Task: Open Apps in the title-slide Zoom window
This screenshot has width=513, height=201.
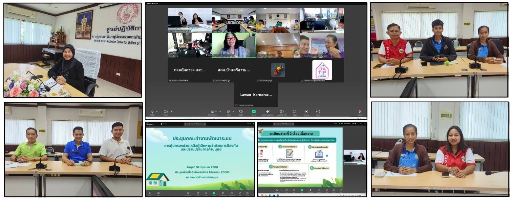Action: point(239,193)
